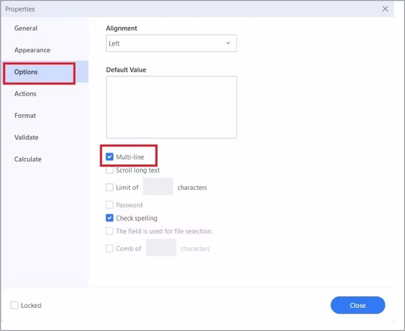The height and width of the screenshot is (331, 405).
Task: Focus the Limit of characters number field
Action: (x=158, y=187)
